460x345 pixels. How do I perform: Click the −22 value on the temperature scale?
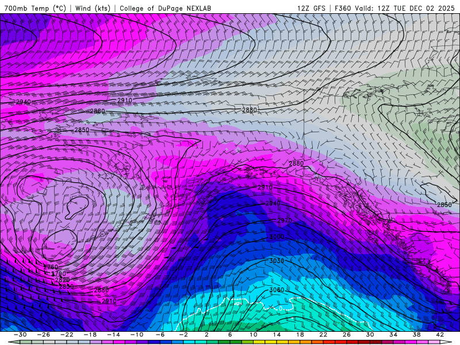coord(67,335)
